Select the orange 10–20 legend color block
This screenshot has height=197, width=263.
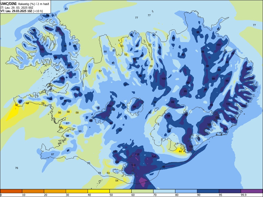point(33,191)
